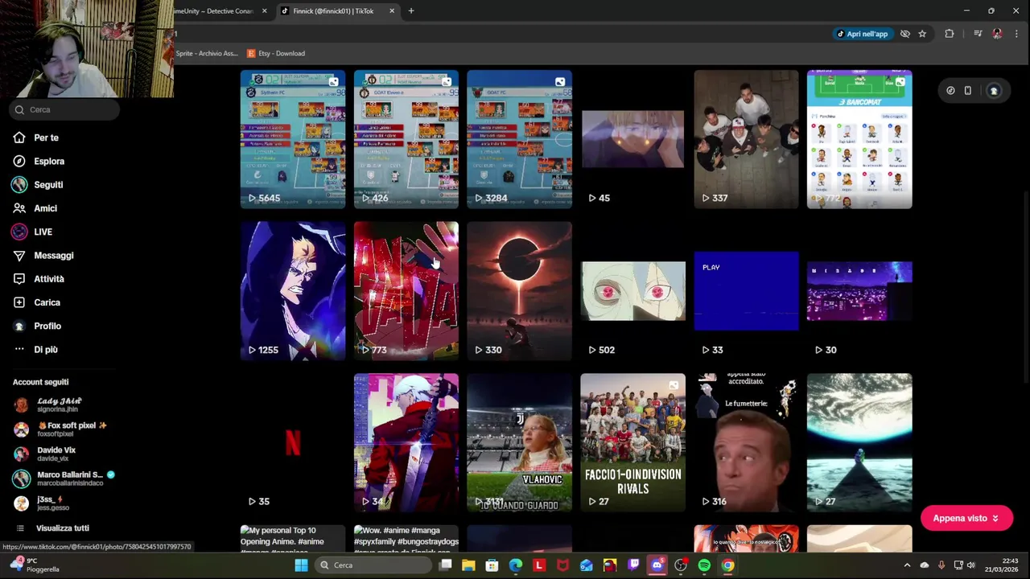Open the Le fumetterie video with 316 views
Viewport: 1030px width, 579px height.
747,442
